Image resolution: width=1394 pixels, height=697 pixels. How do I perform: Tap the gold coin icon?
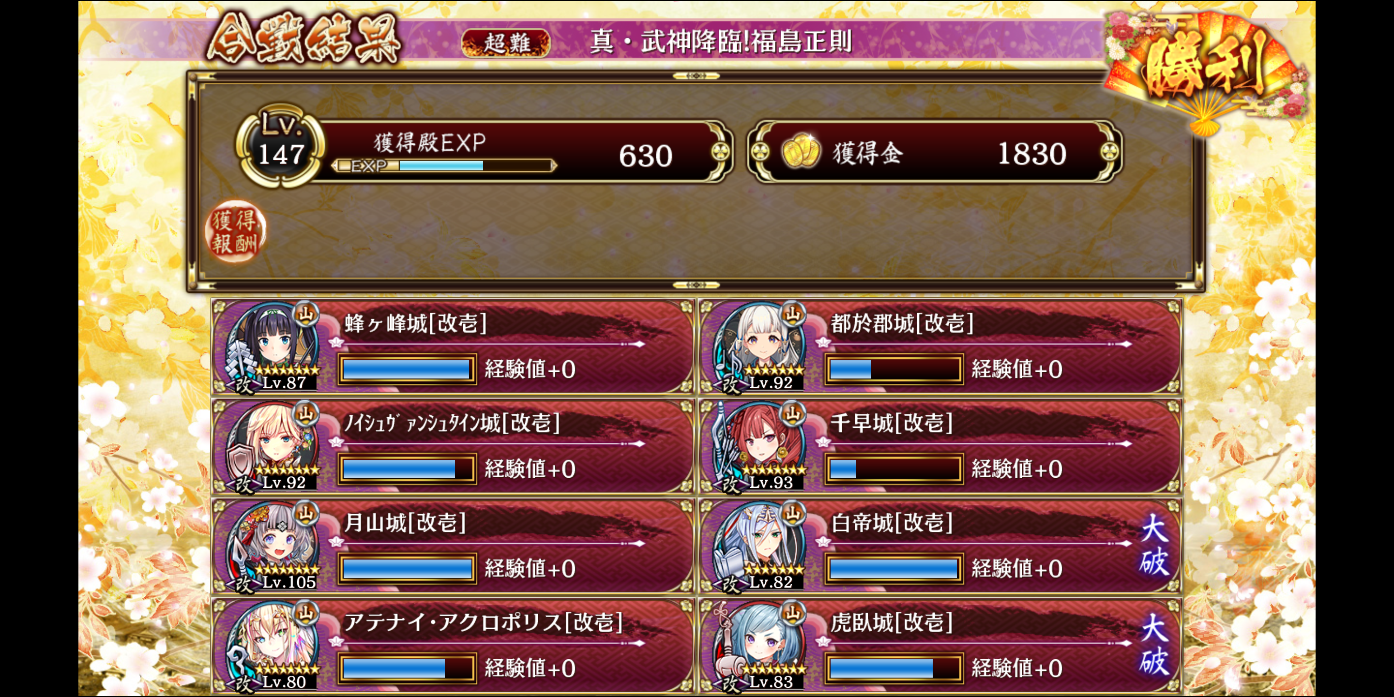click(801, 152)
